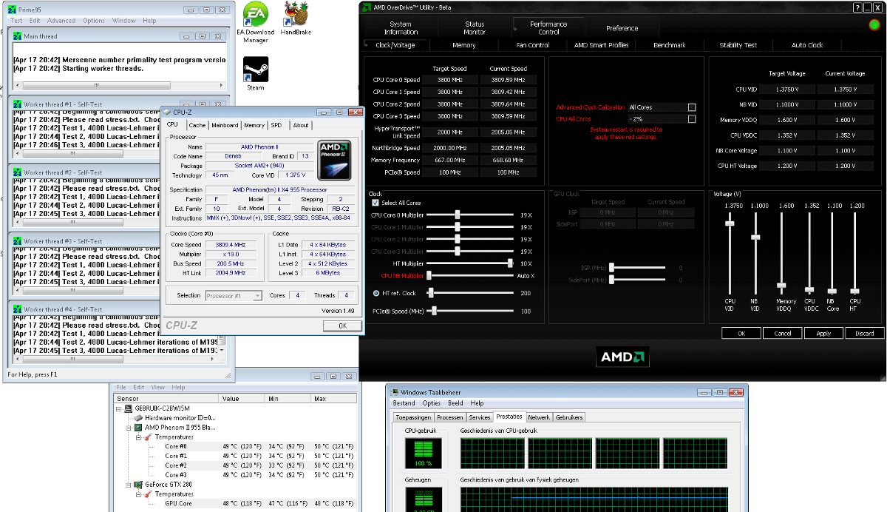Open the Stability Test sub-tab
The height and width of the screenshot is (512, 887).
[738, 45]
